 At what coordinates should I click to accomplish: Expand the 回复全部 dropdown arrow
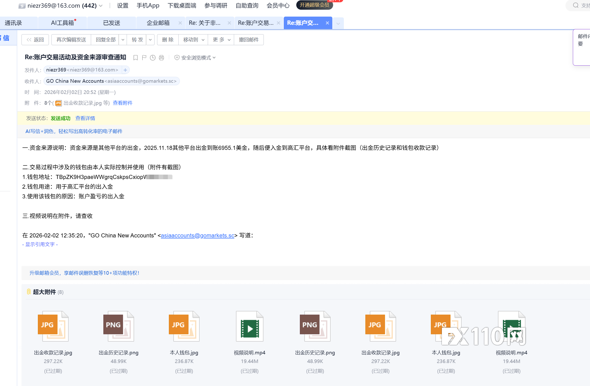pyautogui.click(x=123, y=40)
